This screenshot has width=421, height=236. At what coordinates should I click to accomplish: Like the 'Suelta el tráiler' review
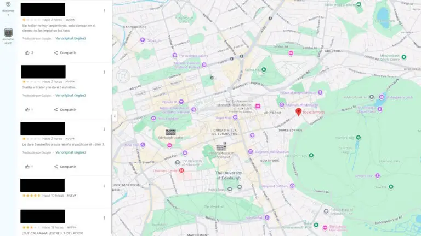(27, 110)
